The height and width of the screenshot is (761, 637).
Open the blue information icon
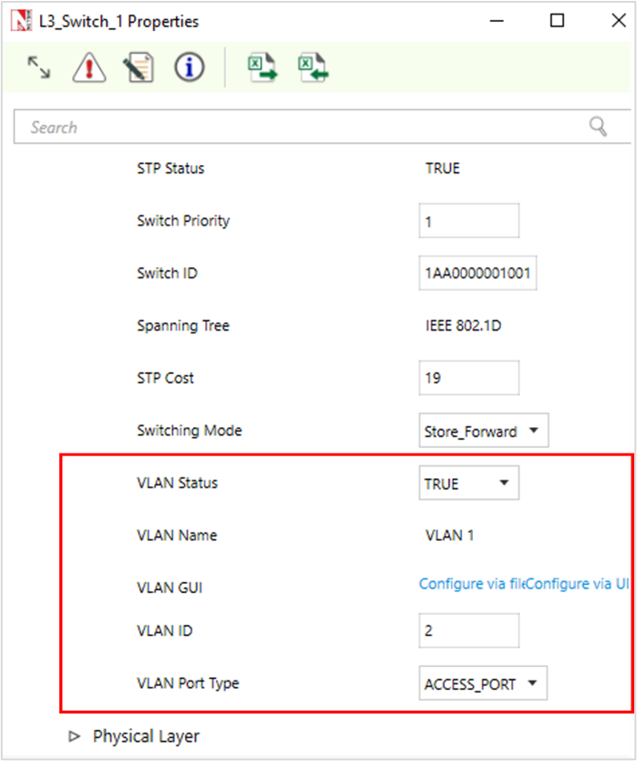(x=190, y=68)
